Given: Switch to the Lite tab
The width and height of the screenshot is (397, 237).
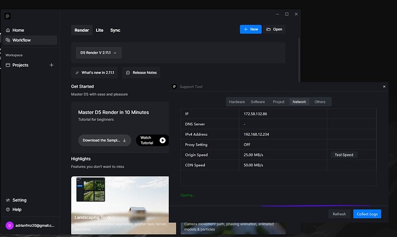Looking at the screenshot, I should [100, 30].
